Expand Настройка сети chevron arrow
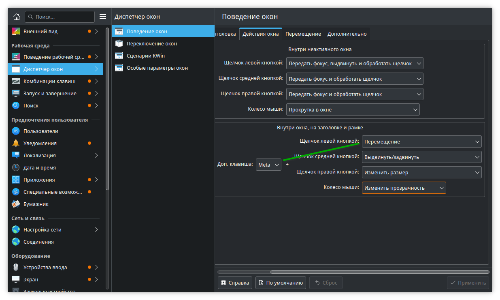Viewport: 500px width, 300px height. (96, 229)
